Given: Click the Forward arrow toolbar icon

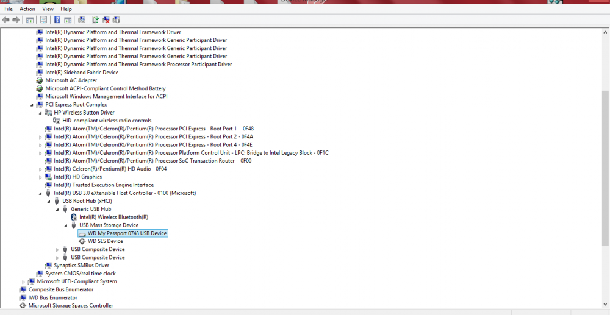Looking at the screenshot, I should [x=16, y=20].
